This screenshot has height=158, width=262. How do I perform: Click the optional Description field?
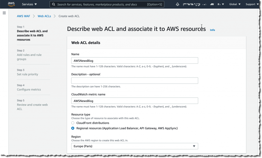(135, 80)
